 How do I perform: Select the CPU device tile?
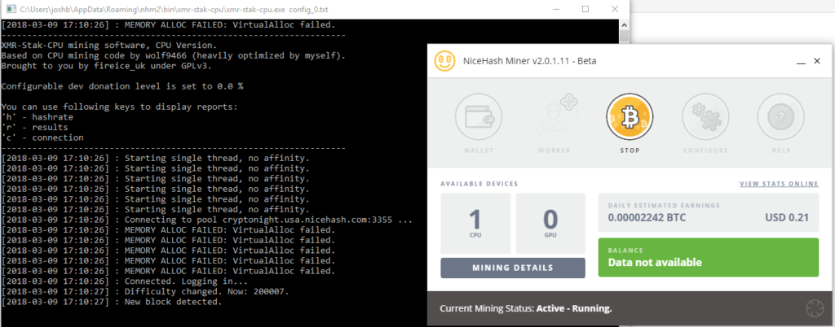tap(475, 223)
